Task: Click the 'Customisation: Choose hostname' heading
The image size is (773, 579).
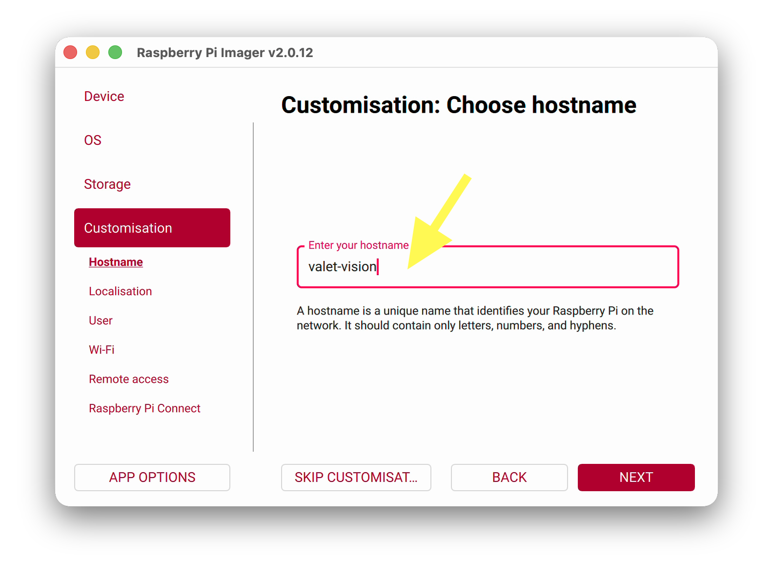Action: click(x=459, y=105)
